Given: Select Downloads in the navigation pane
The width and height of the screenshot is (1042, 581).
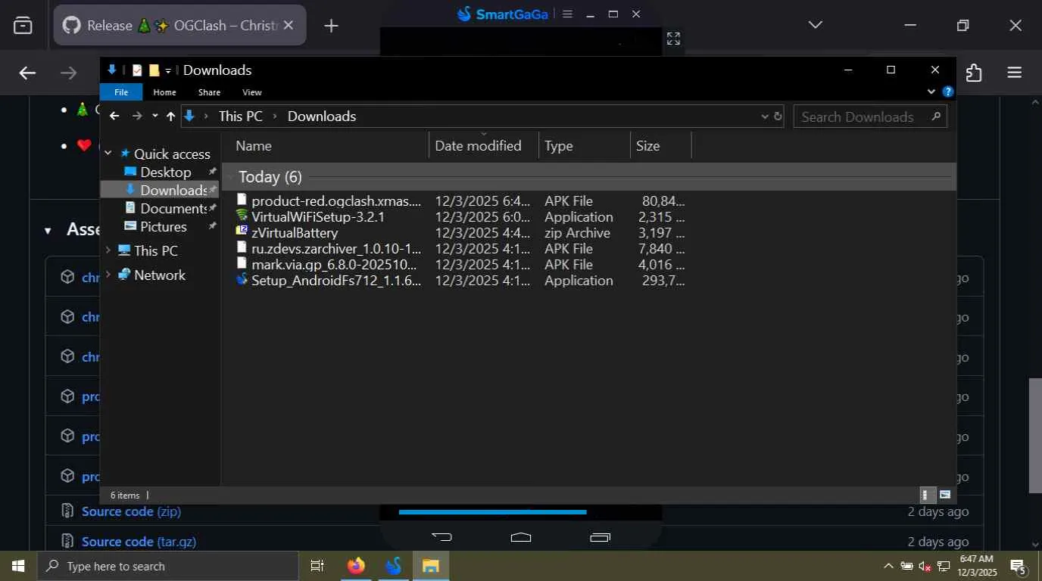Looking at the screenshot, I should pyautogui.click(x=173, y=190).
